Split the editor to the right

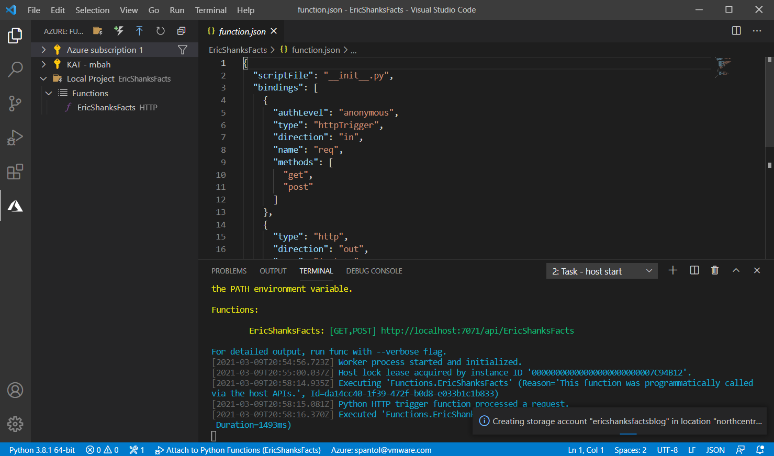(x=736, y=31)
